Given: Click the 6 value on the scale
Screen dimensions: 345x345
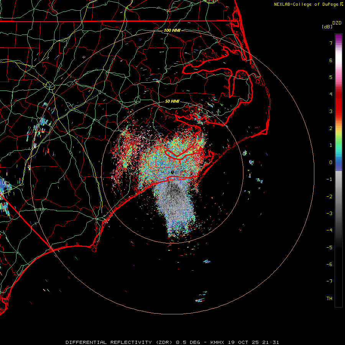Looking at the screenshot, I should coord(331,60).
